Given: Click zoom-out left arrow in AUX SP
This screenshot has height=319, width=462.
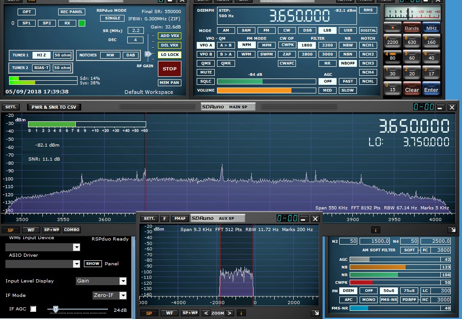Looking at the screenshot, I should 206,313.
